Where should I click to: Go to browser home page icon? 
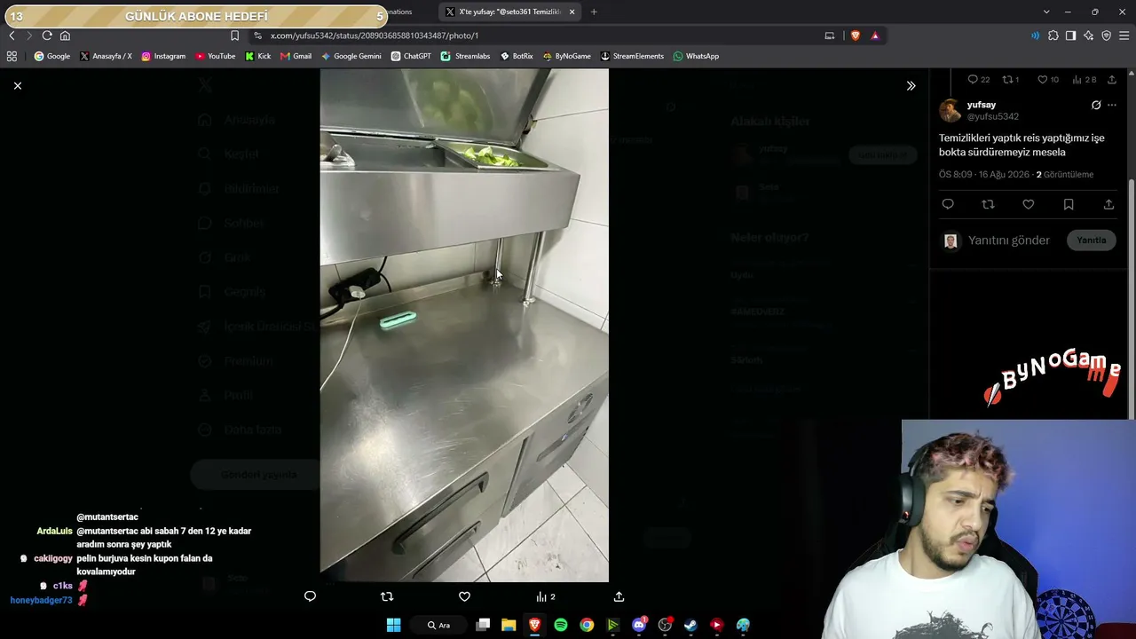65,35
